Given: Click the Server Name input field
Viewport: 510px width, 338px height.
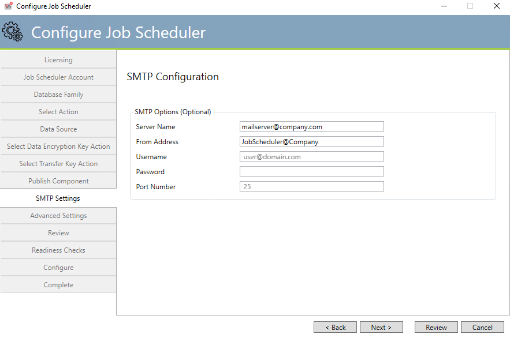Looking at the screenshot, I should tap(311, 126).
